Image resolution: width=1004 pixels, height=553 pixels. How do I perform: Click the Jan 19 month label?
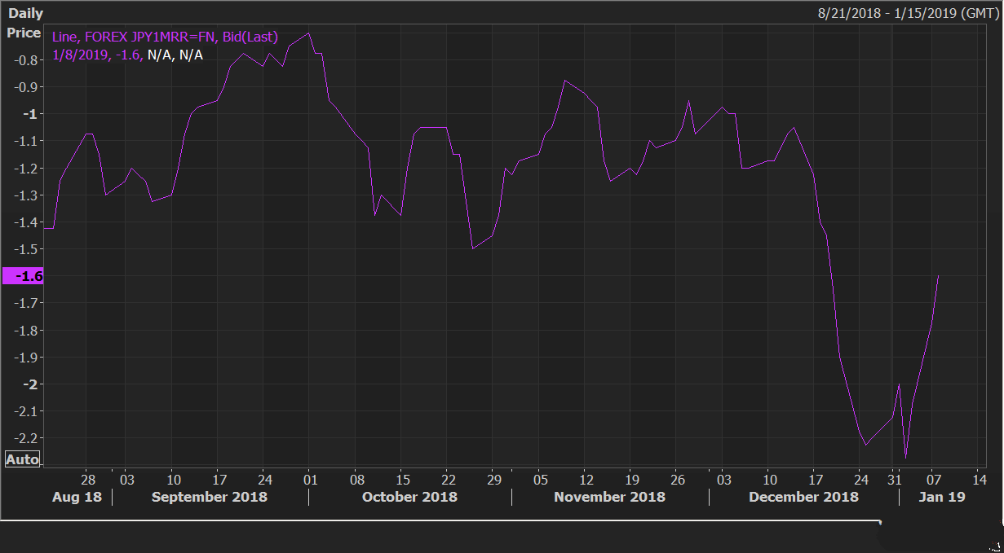[x=941, y=497]
